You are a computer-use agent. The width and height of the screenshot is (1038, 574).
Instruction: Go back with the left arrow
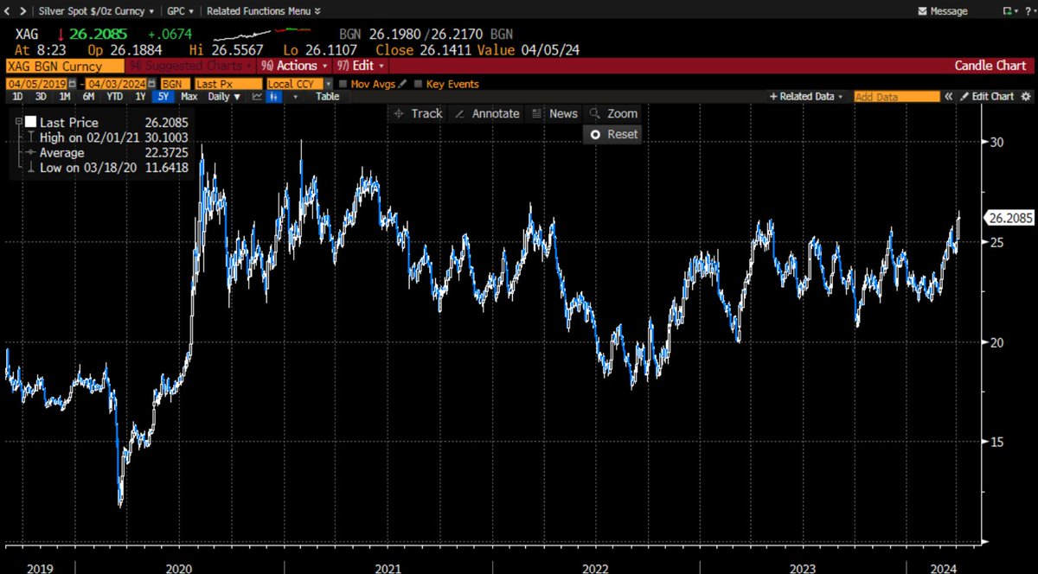tap(8, 11)
